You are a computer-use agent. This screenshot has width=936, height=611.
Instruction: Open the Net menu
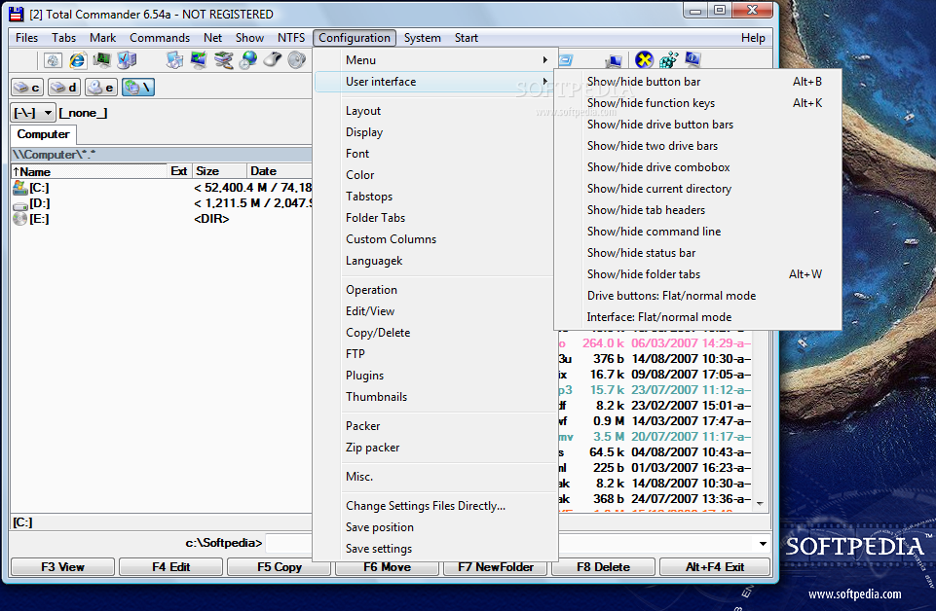coord(212,38)
